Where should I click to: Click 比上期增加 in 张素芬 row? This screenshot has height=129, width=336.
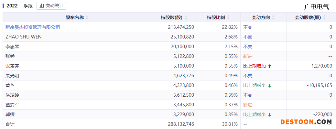coord(255,66)
